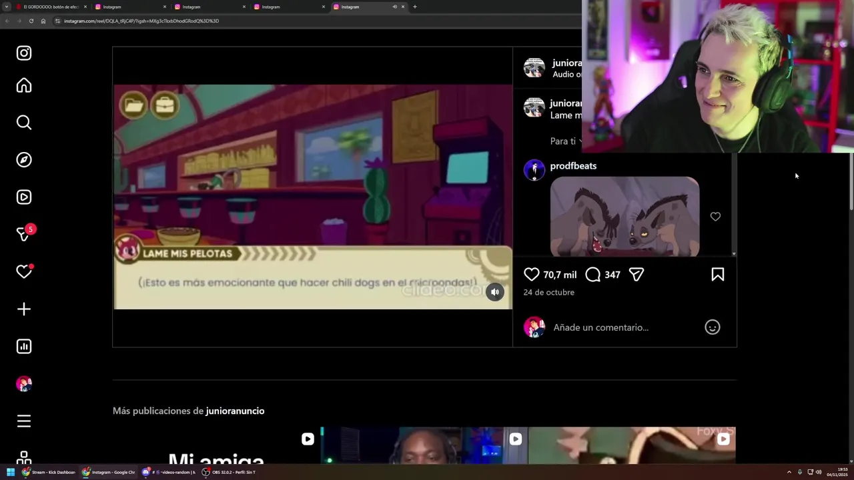The height and width of the screenshot is (480, 854).
Task: Go forward in browser history
Action: [19, 21]
